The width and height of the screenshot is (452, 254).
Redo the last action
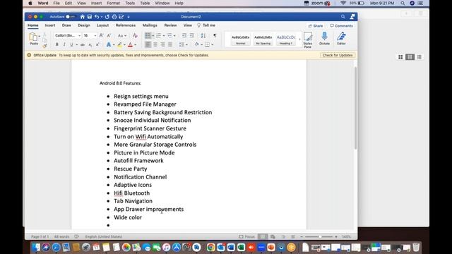(107, 17)
